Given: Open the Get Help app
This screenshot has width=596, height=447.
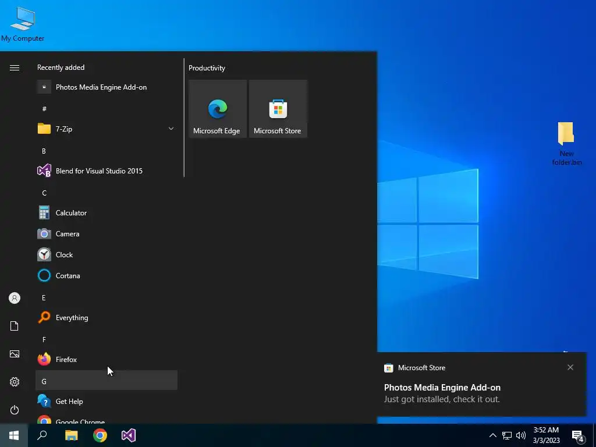Looking at the screenshot, I should pyautogui.click(x=107, y=402).
